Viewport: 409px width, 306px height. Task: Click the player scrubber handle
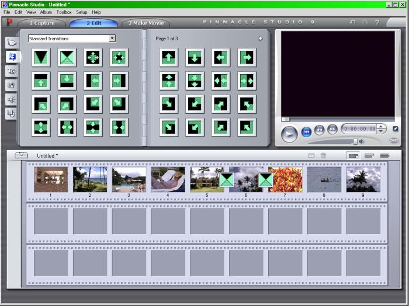tap(285, 119)
